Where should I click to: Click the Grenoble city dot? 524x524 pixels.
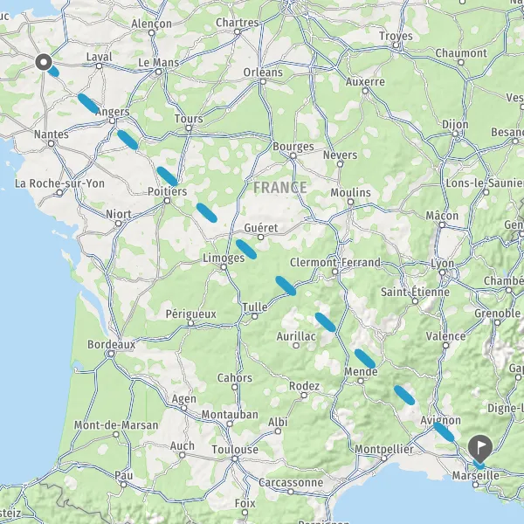pos(497,322)
